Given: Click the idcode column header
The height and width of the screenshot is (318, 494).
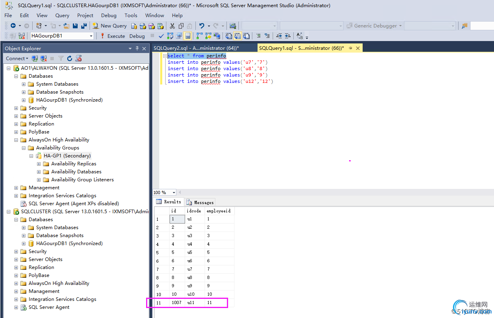Looking at the screenshot, I should 195,211.
